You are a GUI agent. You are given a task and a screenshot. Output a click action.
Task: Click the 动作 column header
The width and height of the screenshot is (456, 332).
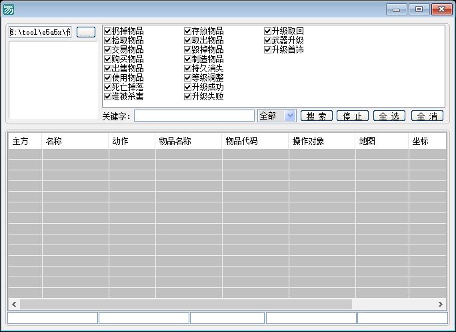(x=132, y=141)
